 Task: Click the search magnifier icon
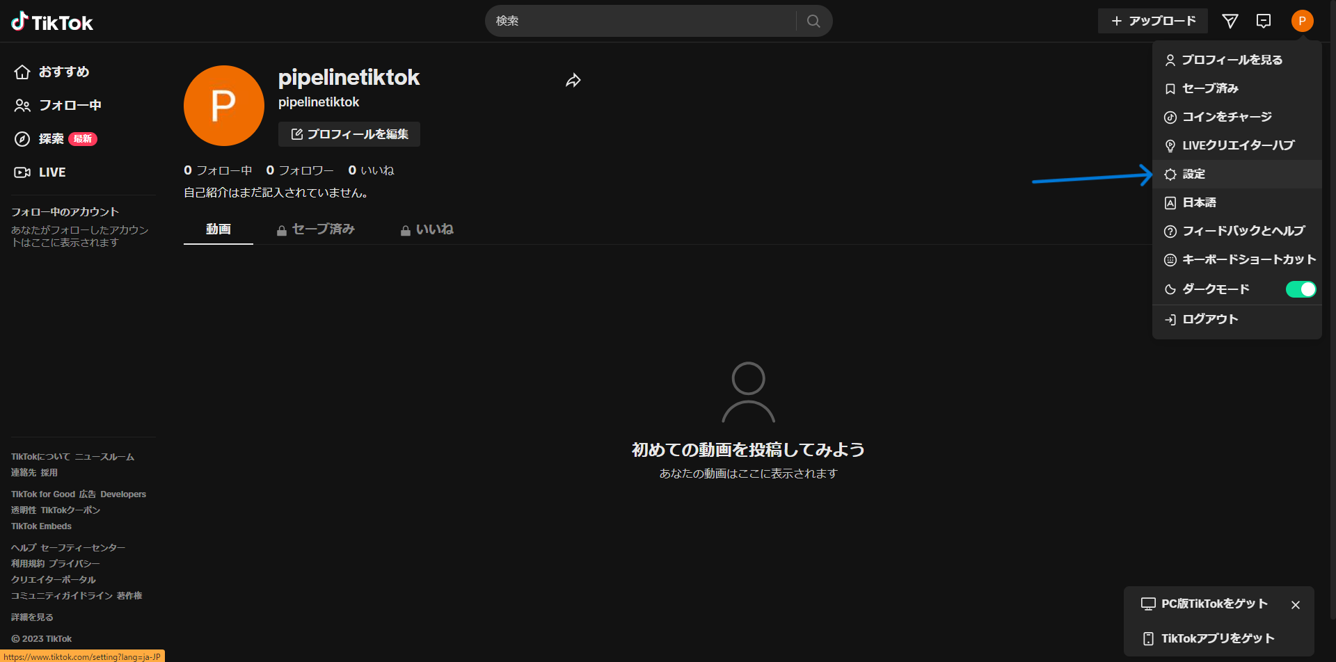813,21
